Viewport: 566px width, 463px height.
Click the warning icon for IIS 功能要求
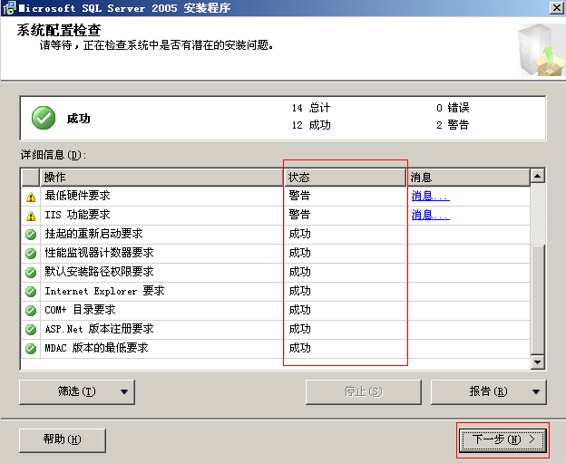click(x=31, y=216)
